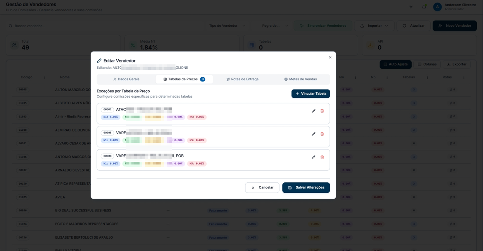Click the N1: 4.00% badge
Screen dimensions: 483x251
(110, 117)
